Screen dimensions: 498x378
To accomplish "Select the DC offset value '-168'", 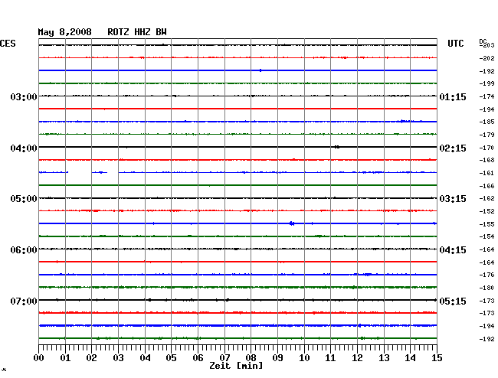I will 487,160.
